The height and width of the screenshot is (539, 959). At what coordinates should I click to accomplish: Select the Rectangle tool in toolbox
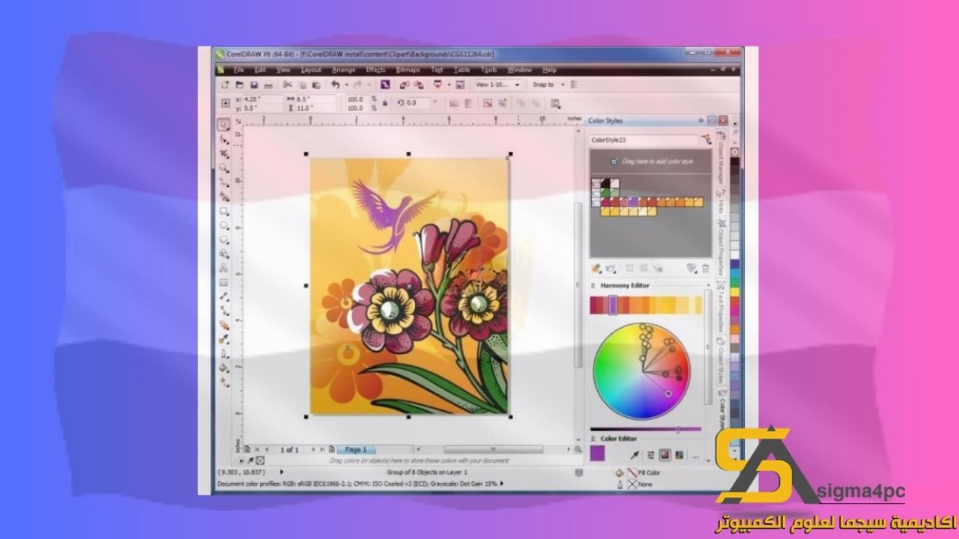tap(224, 213)
